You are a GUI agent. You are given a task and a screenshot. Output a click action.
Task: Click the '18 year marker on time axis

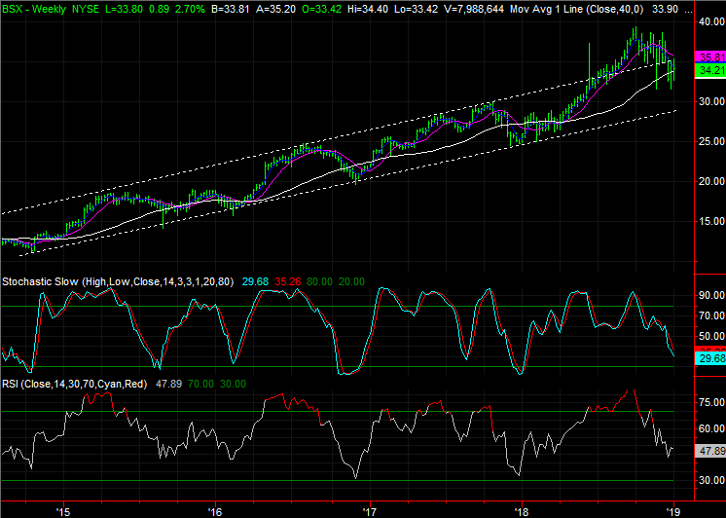pyautogui.click(x=522, y=512)
